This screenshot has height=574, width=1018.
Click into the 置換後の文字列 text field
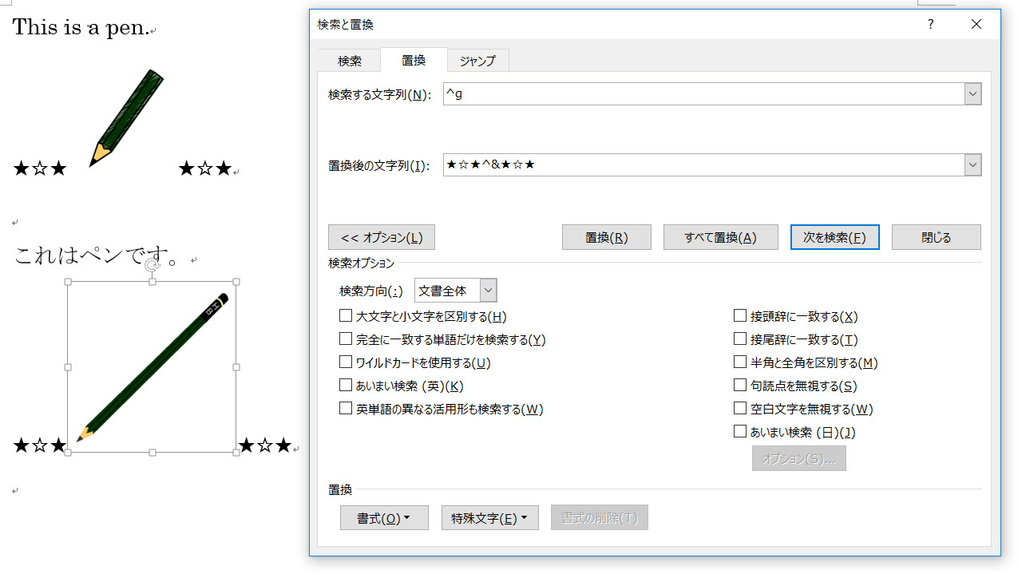(703, 165)
